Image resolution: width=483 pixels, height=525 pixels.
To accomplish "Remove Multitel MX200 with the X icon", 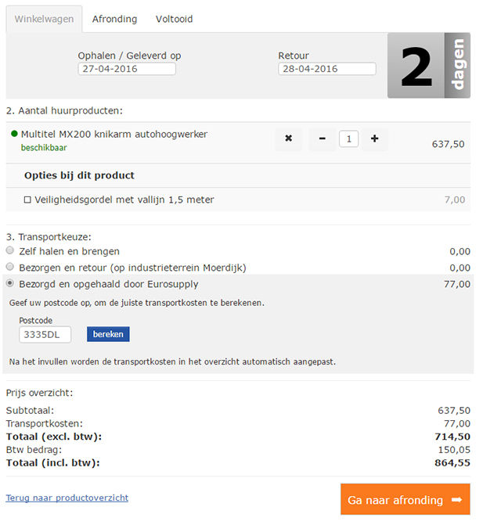I will [x=288, y=138].
